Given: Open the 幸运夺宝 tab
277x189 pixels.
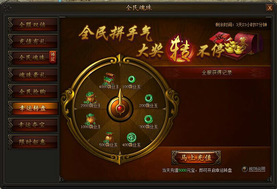Looking at the screenshot, I should coord(33,125).
